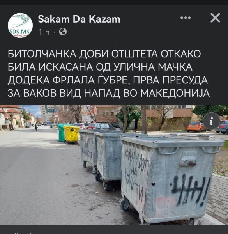Click the "1 h" post timestamp

click(x=44, y=32)
